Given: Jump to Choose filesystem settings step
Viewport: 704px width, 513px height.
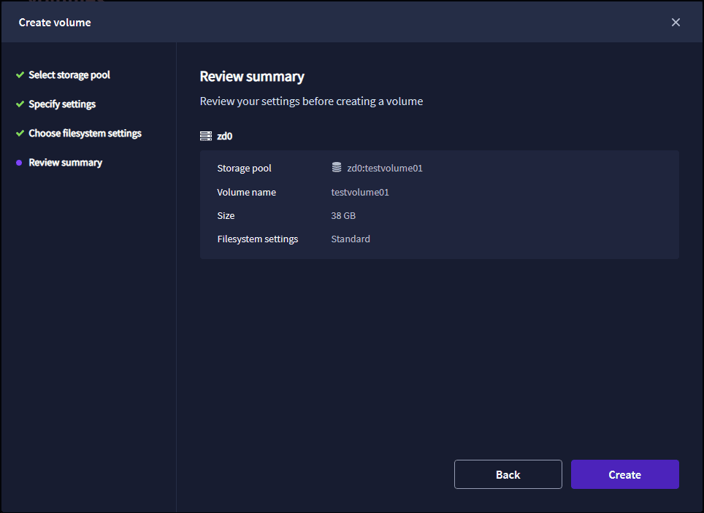Looking at the screenshot, I should click(85, 134).
